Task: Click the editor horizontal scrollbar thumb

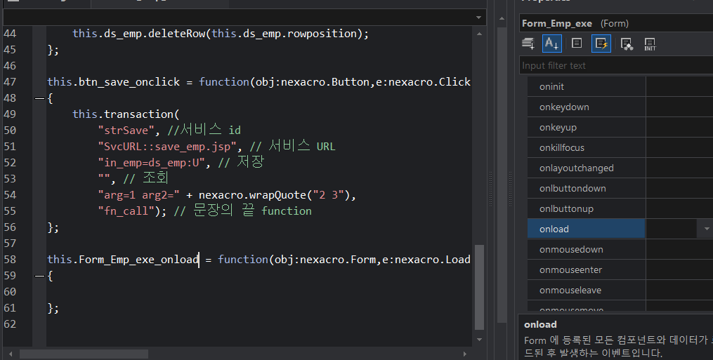Action: click(x=84, y=354)
